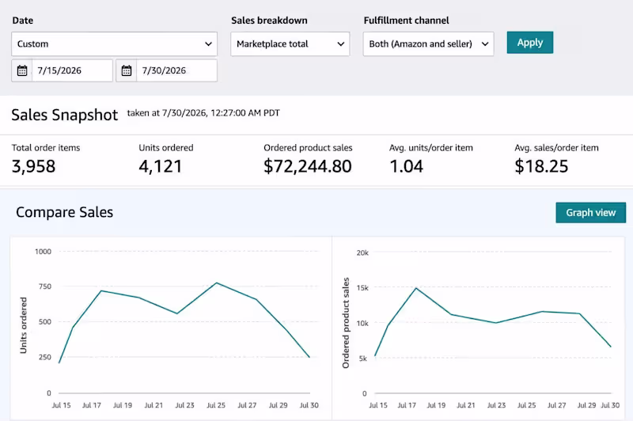Click the Fulfillment channel label
This screenshot has width=633, height=421.
[406, 21]
